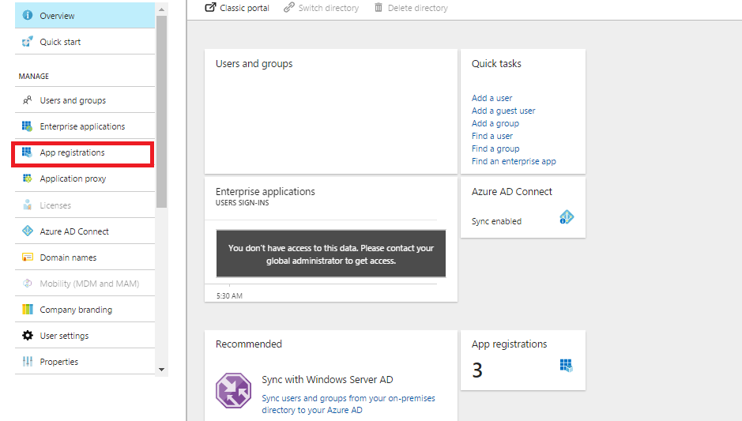Open Application proxy in the sidebar

(x=85, y=179)
